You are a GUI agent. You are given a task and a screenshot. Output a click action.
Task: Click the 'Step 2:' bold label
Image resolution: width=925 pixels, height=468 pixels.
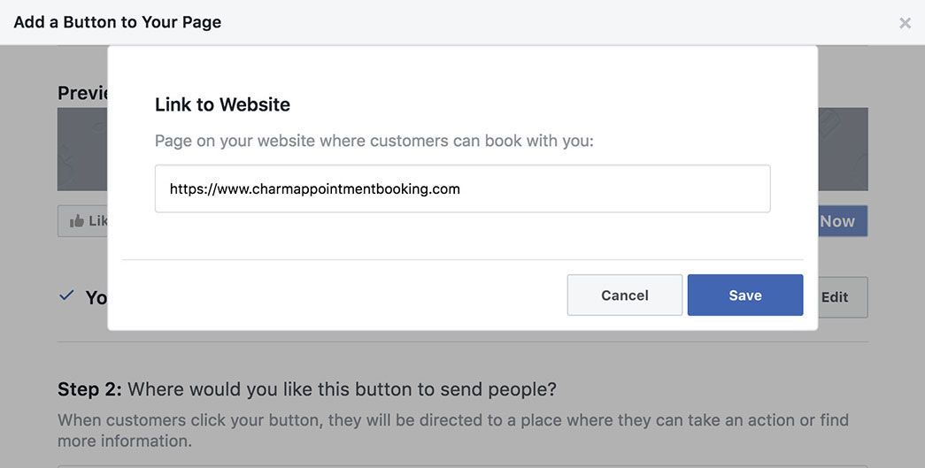coord(91,389)
